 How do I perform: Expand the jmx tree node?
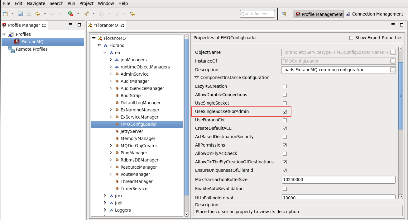pos(105,196)
